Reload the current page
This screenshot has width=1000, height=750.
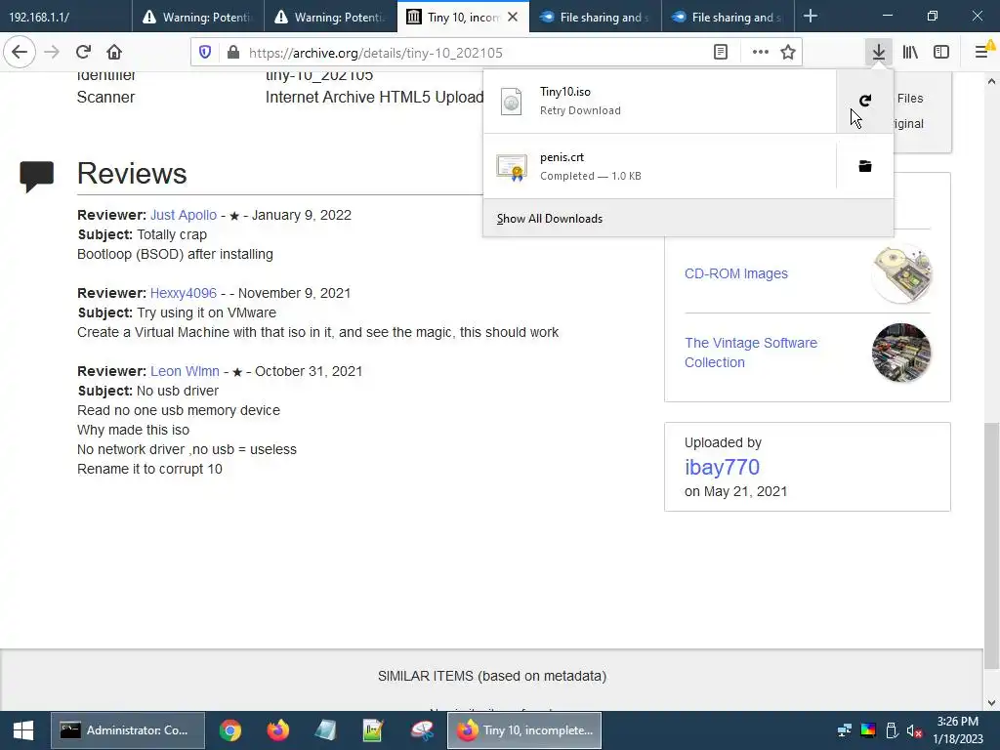83,53
